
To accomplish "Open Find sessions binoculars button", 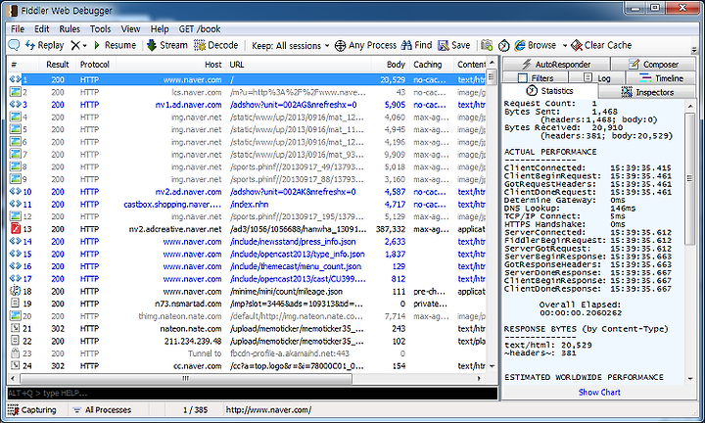I will pos(416,45).
